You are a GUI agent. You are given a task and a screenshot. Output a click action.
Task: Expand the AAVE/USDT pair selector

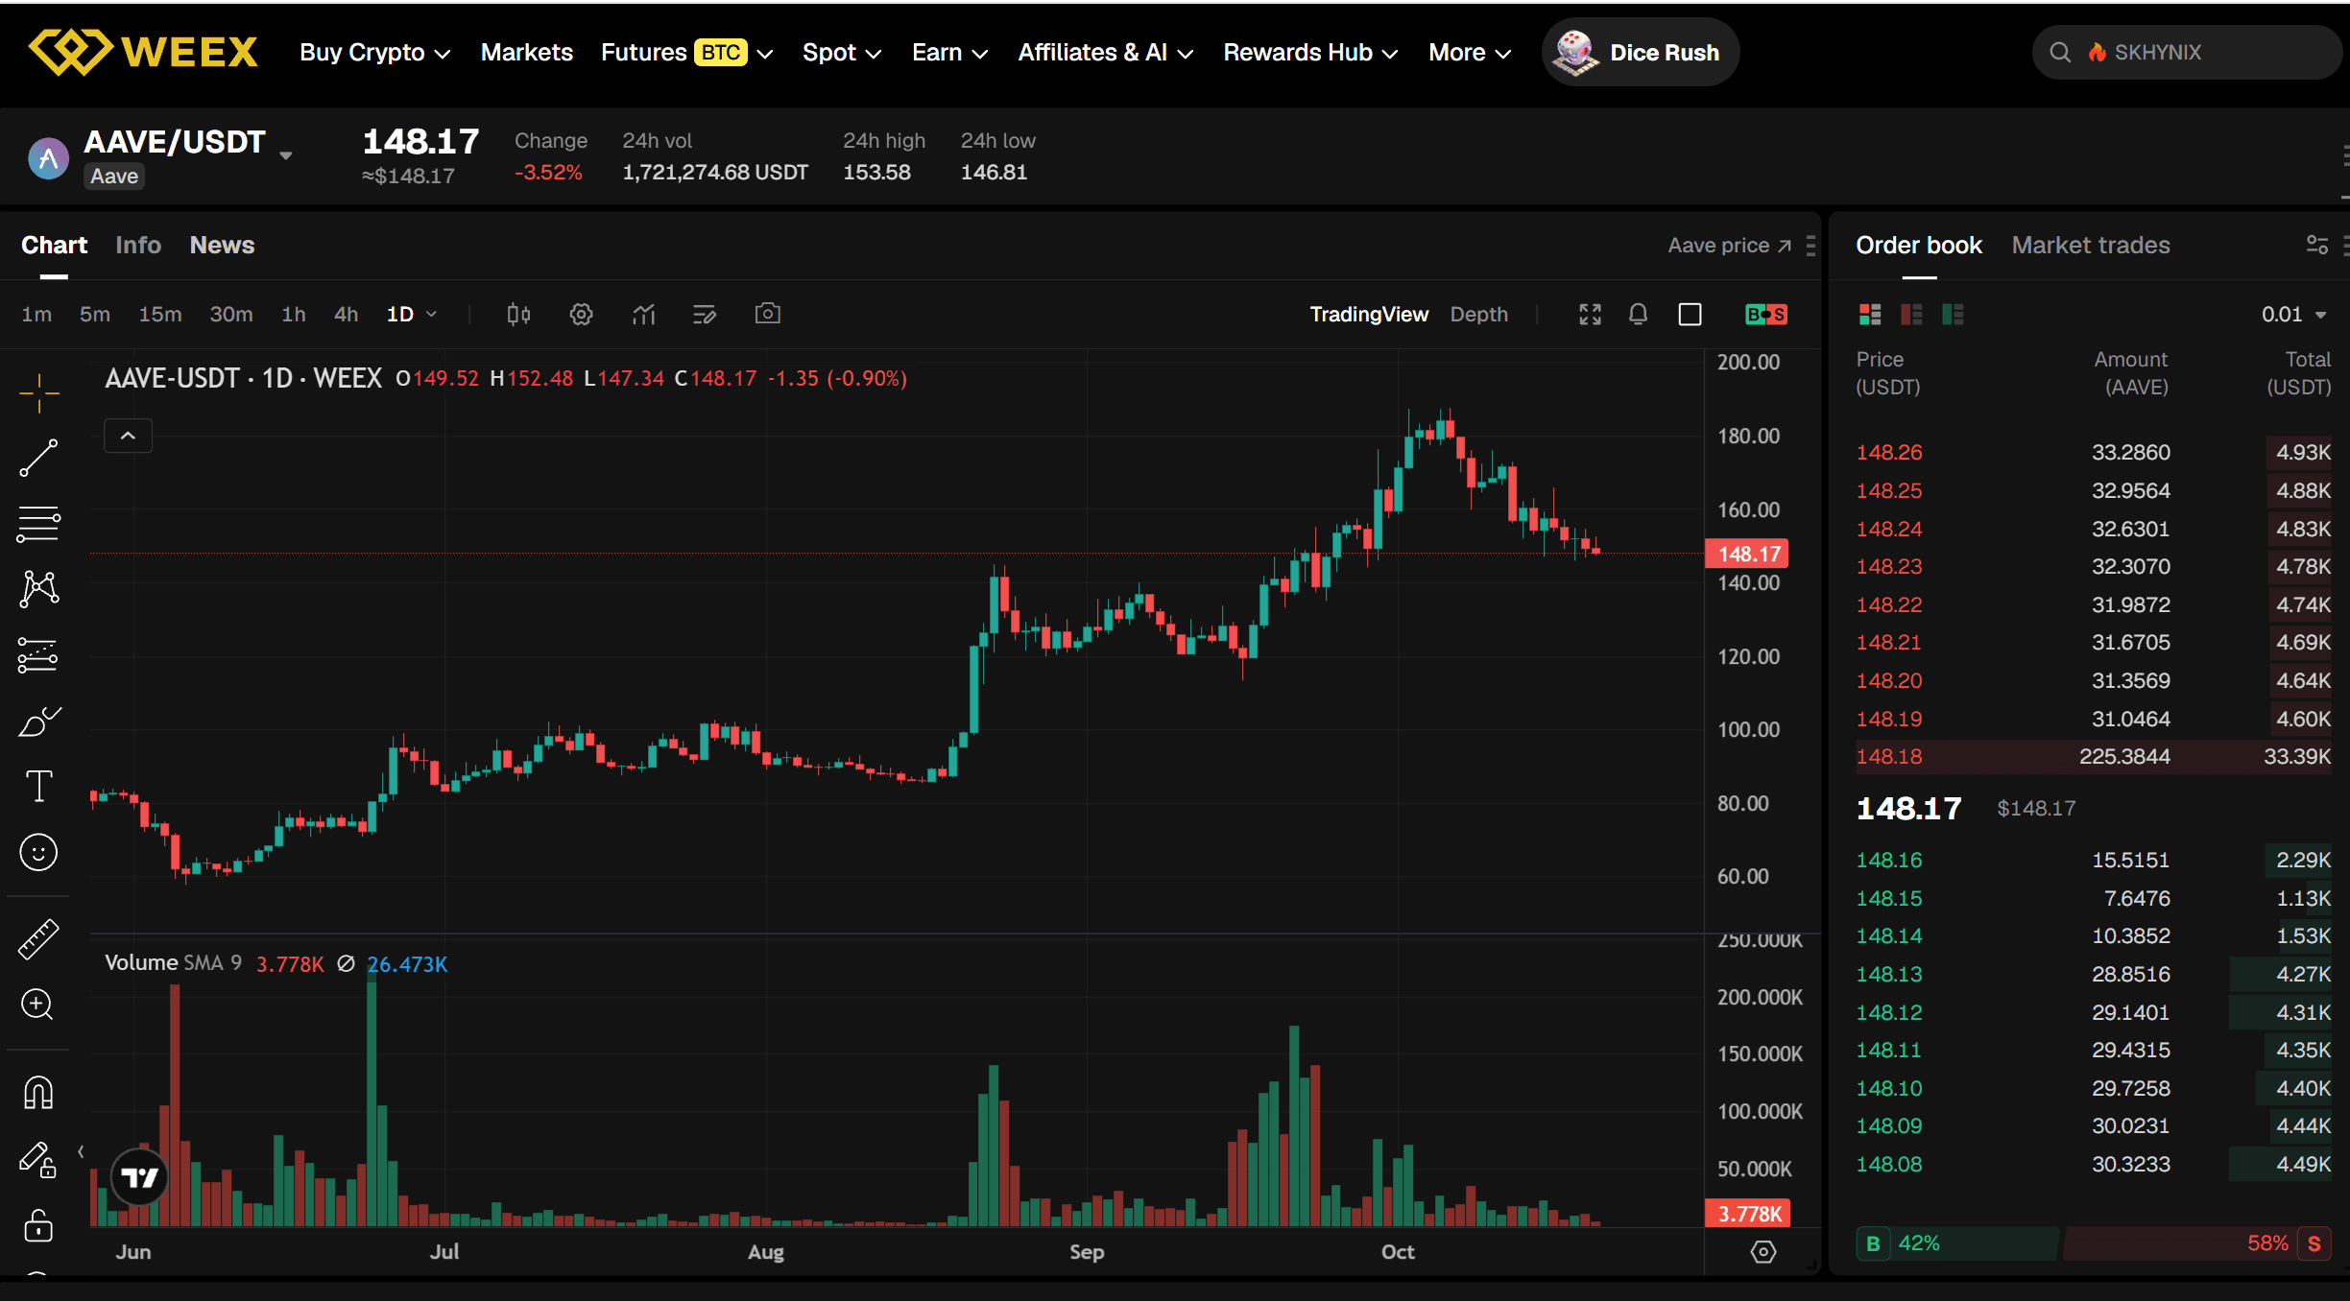click(285, 155)
